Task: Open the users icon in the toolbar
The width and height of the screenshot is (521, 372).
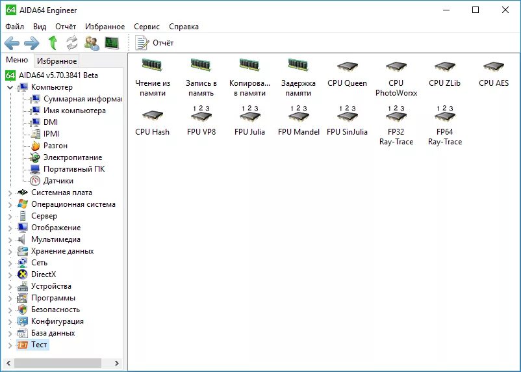Action: (92, 43)
